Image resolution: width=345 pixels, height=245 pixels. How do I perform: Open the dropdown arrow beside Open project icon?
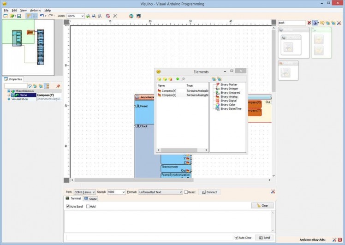15,16
